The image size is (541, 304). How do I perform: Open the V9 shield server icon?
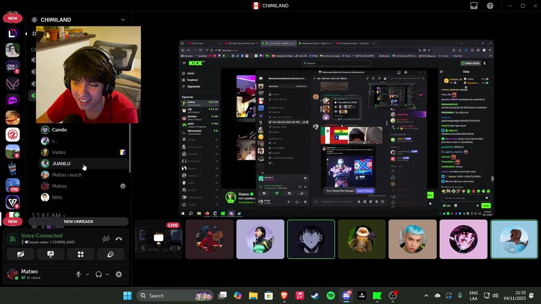point(13,202)
